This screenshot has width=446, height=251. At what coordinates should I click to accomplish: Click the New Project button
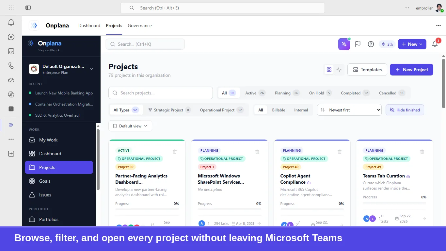(x=411, y=70)
